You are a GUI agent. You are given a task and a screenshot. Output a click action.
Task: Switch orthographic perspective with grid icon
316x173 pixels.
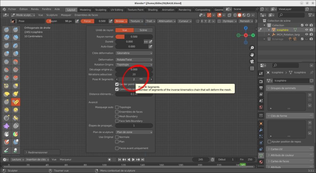tap(252, 68)
